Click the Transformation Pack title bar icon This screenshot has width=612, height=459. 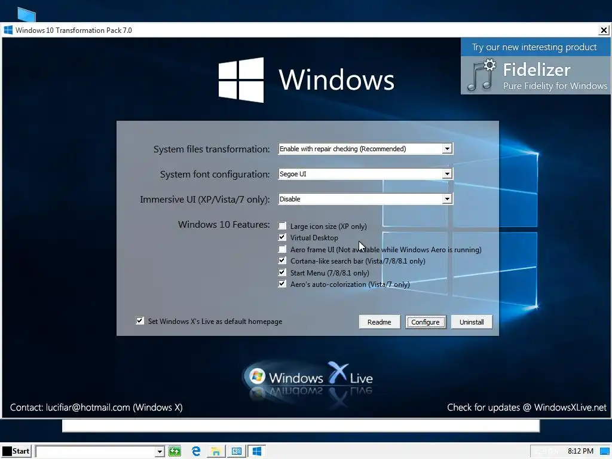coord(8,30)
